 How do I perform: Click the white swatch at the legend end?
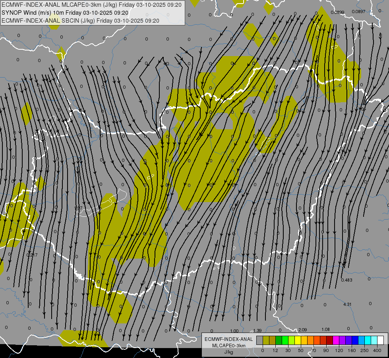[x=381, y=340]
